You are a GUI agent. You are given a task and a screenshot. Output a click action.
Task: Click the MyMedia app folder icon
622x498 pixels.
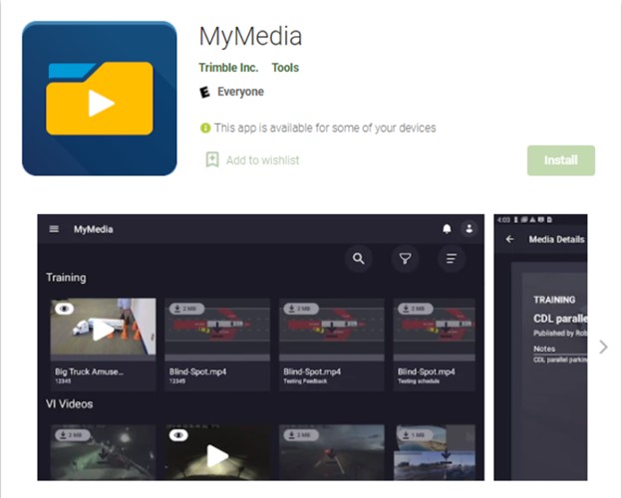[x=99, y=99]
